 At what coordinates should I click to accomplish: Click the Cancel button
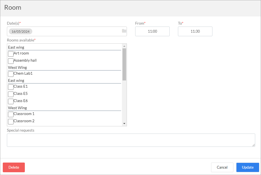(x=222, y=167)
